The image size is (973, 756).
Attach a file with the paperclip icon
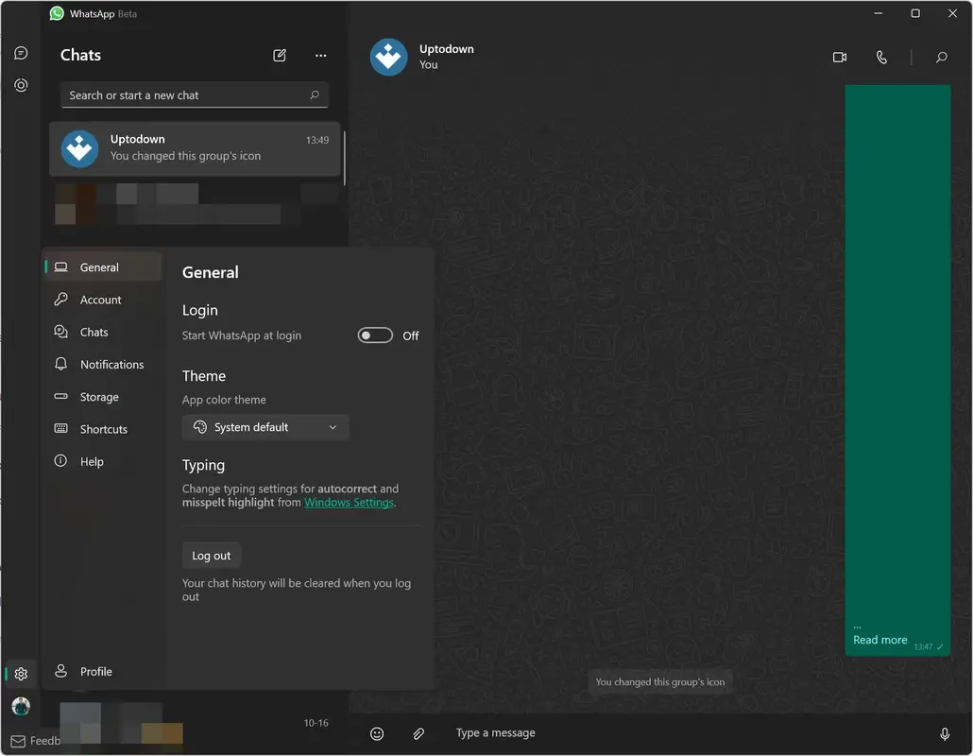[x=418, y=733]
